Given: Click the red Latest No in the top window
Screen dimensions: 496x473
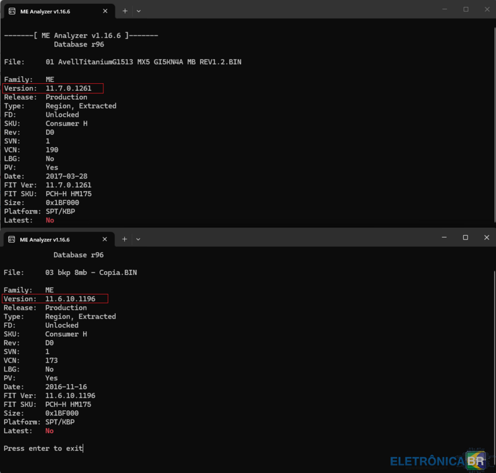Looking at the screenshot, I should 50,220.
